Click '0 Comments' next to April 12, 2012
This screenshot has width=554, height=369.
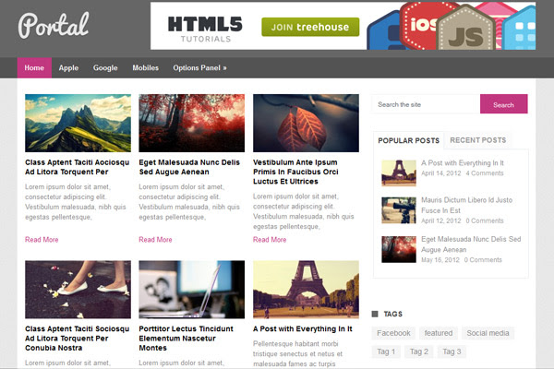point(485,220)
